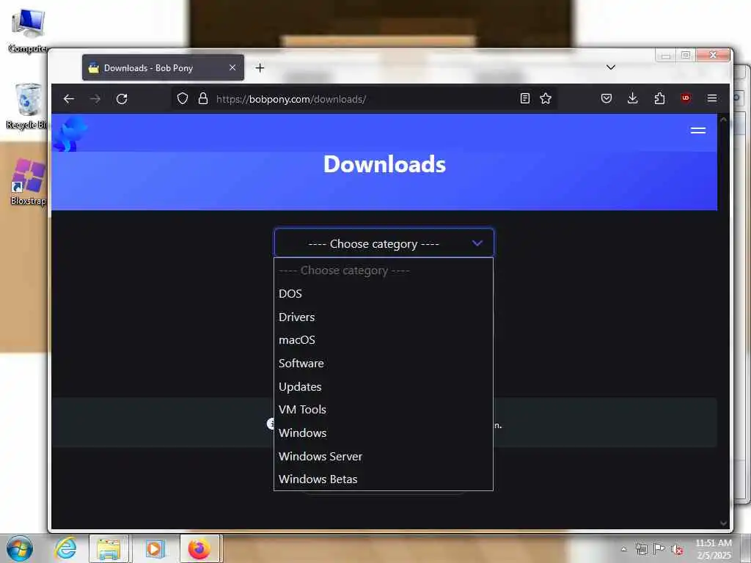Image resolution: width=751 pixels, height=563 pixels.
Task: Select the Downloads - Bob Pony tab
Action: [163, 67]
